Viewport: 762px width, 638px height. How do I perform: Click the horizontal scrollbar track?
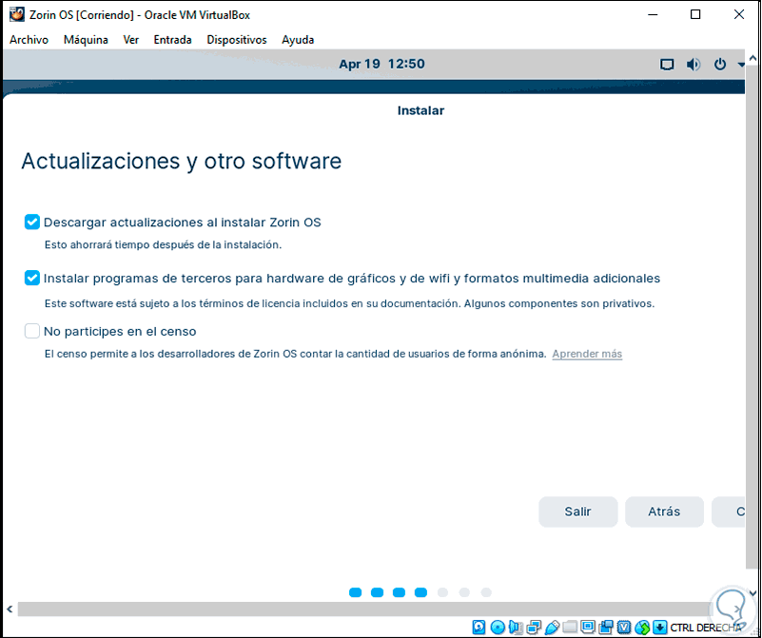point(364,609)
